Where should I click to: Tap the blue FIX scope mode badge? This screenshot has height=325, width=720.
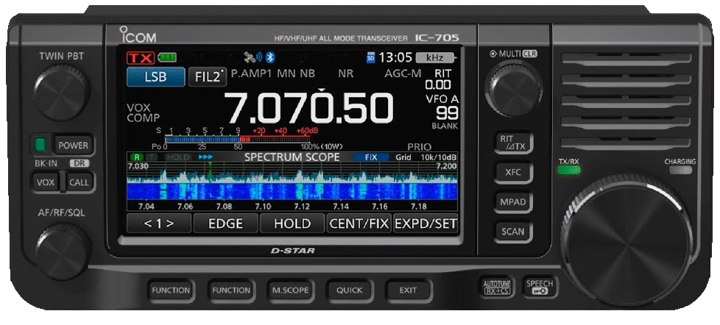370,157
